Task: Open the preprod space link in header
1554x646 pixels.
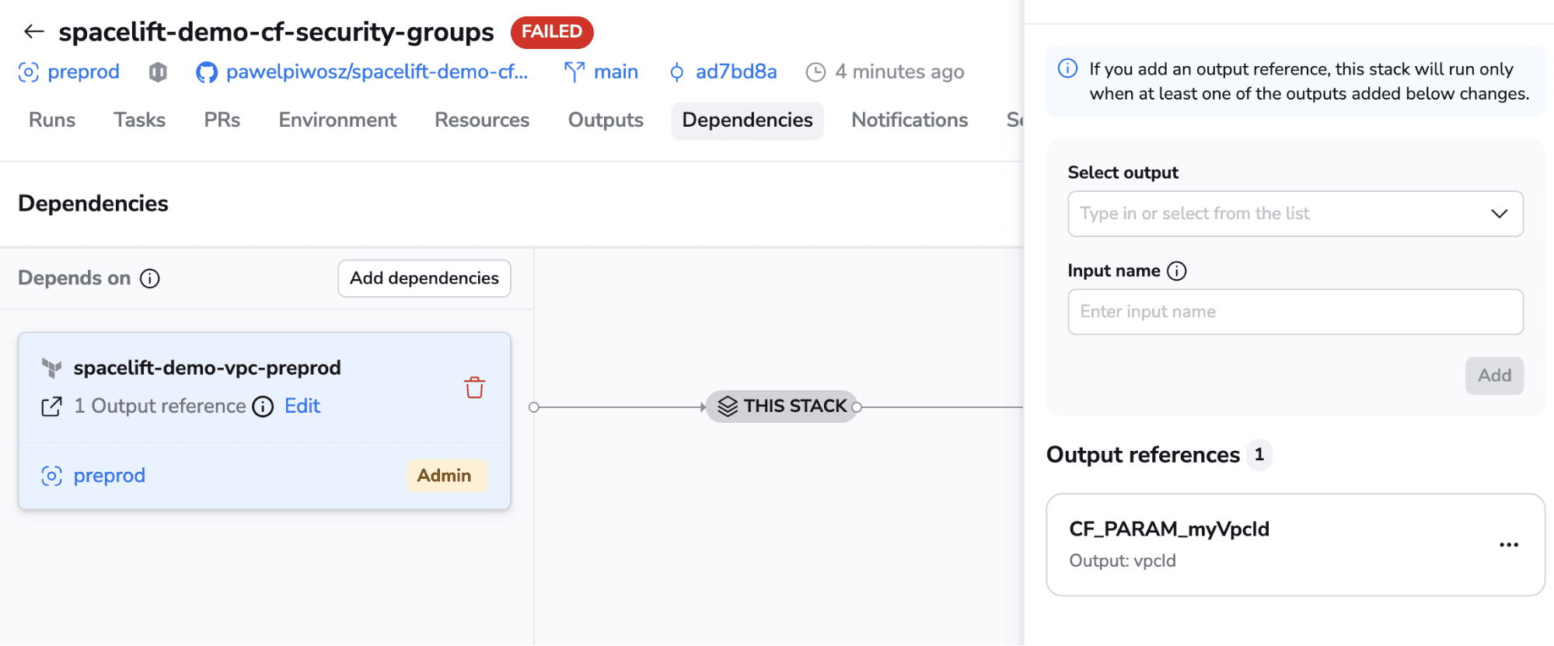Action: pos(83,72)
